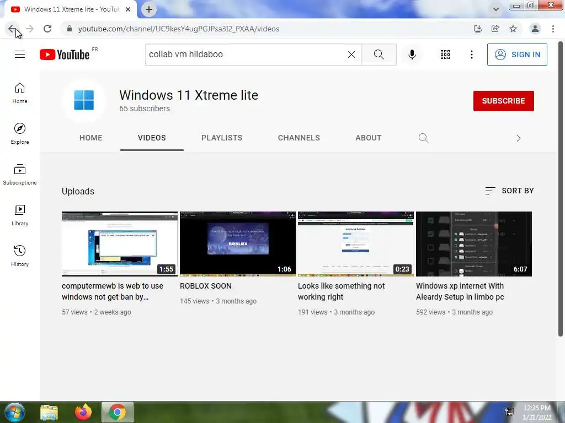Screen dimensions: 565x423
Task: Click the browser forward arrow
Action: pyautogui.click(x=30, y=29)
